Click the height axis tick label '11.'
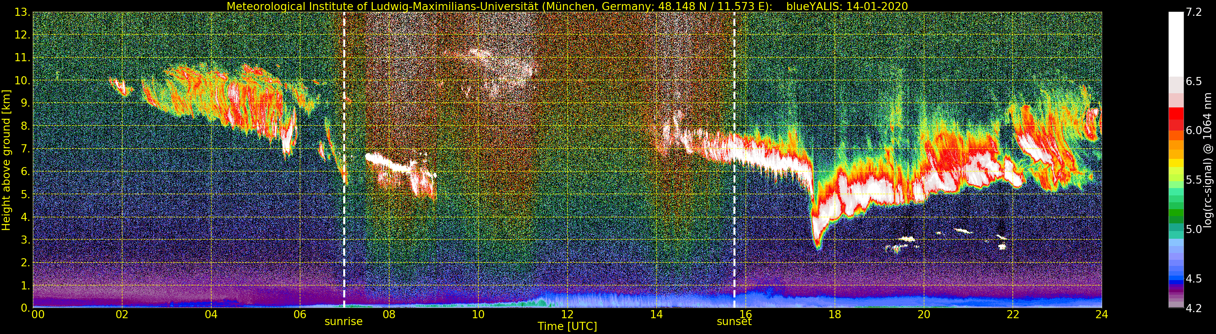The width and height of the screenshot is (1216, 334). click(x=23, y=58)
